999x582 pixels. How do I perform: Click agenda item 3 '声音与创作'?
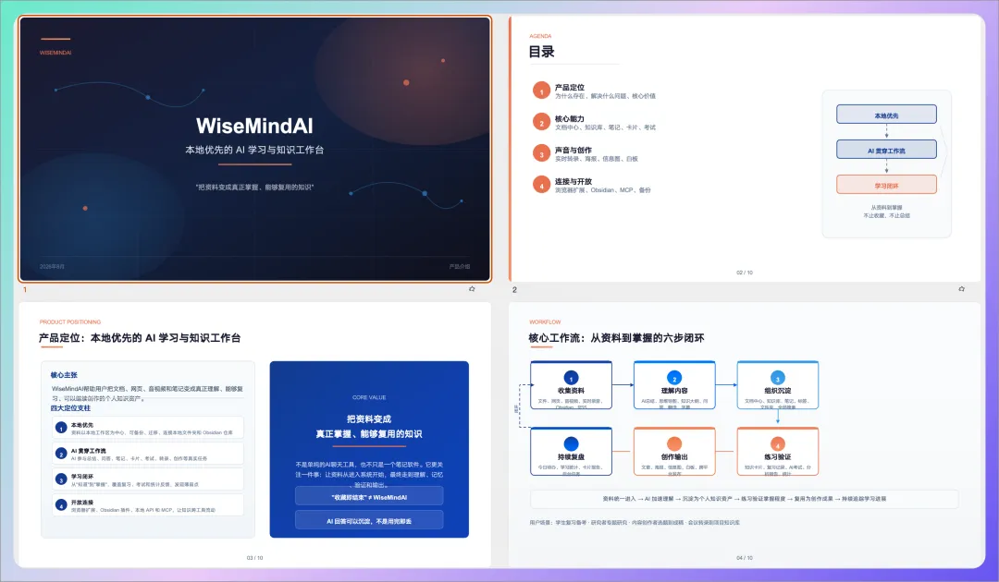[x=585, y=153]
